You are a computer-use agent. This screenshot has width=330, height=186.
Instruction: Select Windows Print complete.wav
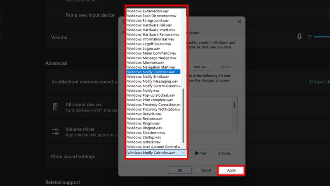153,100
